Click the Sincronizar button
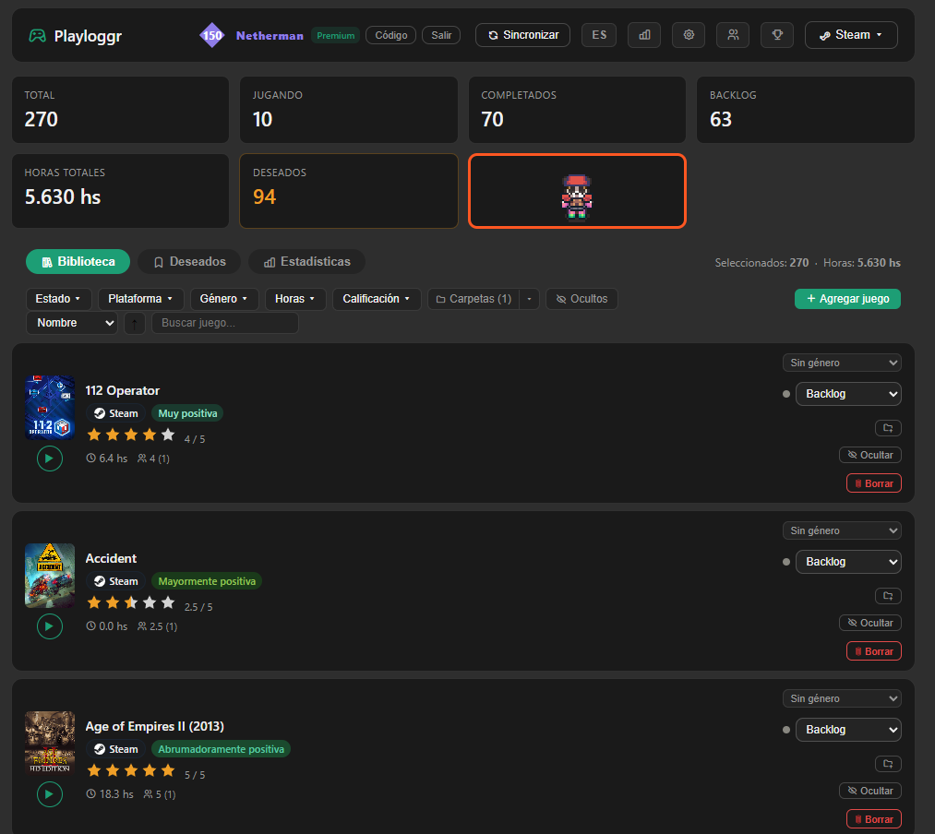Viewport: 935px width, 834px height. tap(522, 35)
